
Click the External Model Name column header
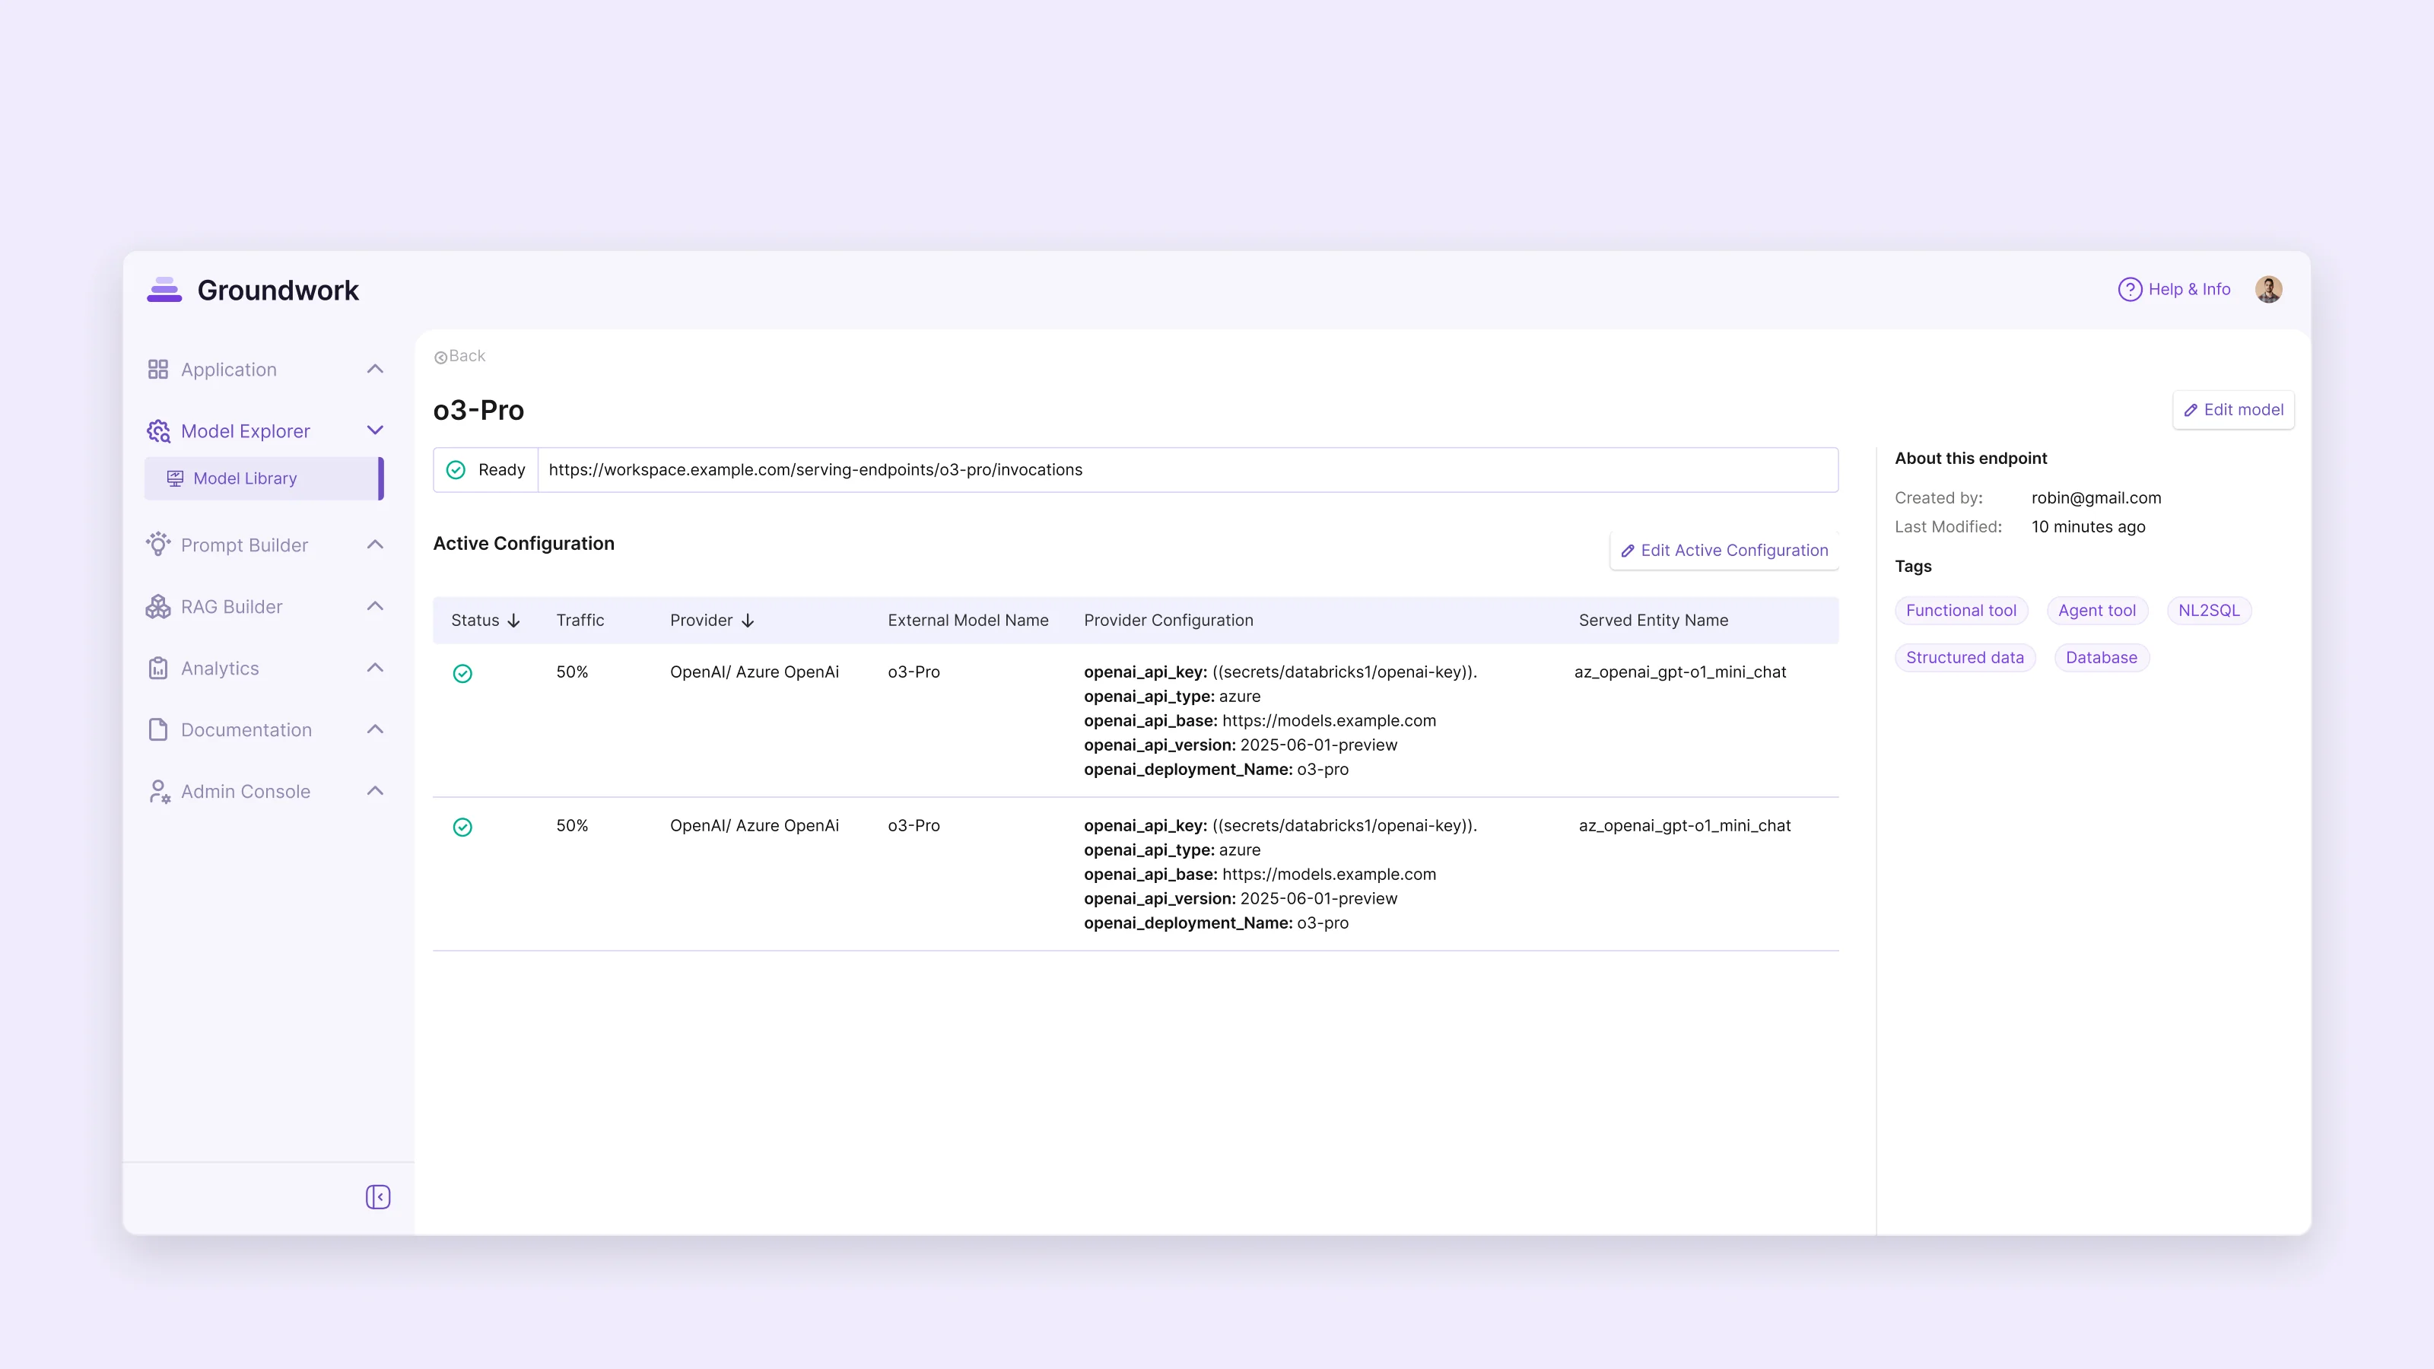968,621
